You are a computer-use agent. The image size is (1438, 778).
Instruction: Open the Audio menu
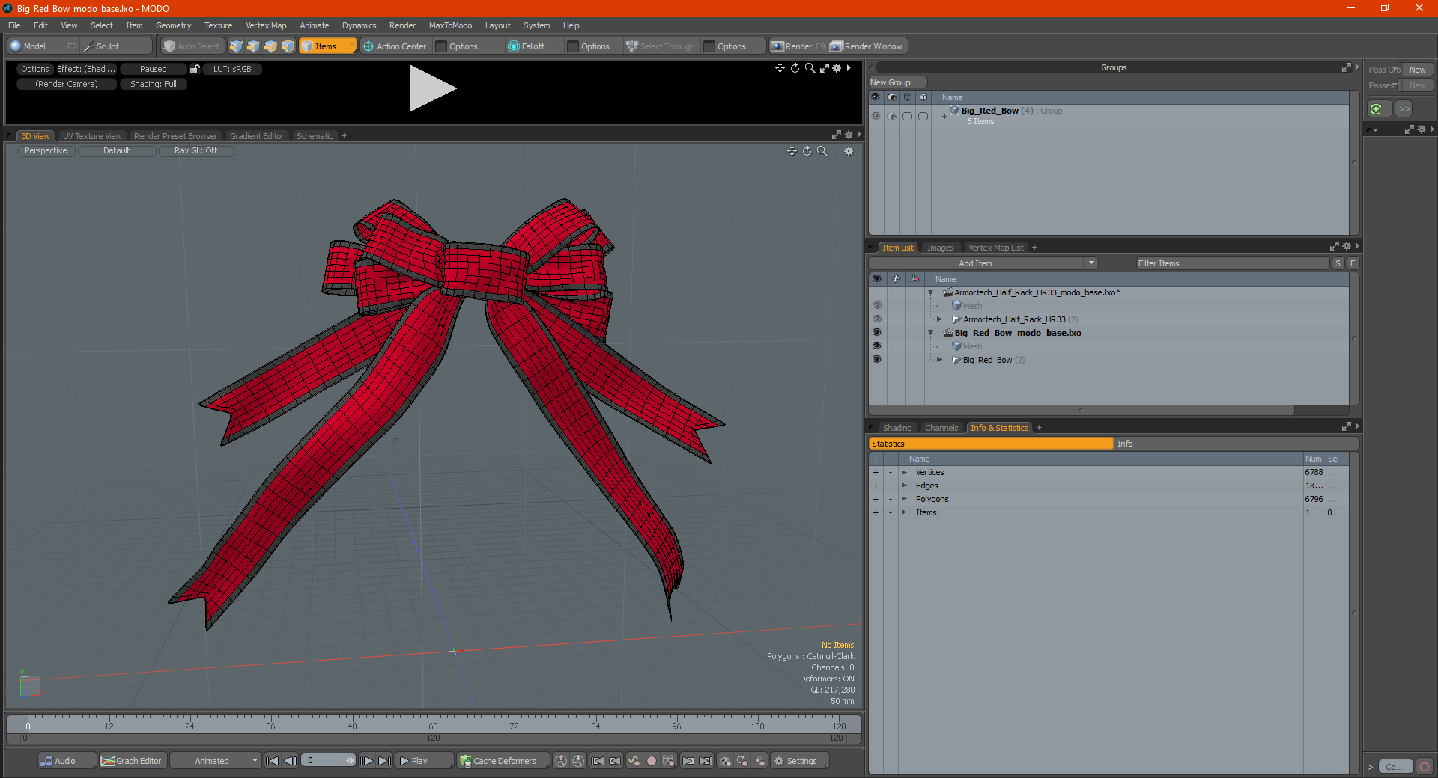66,761
